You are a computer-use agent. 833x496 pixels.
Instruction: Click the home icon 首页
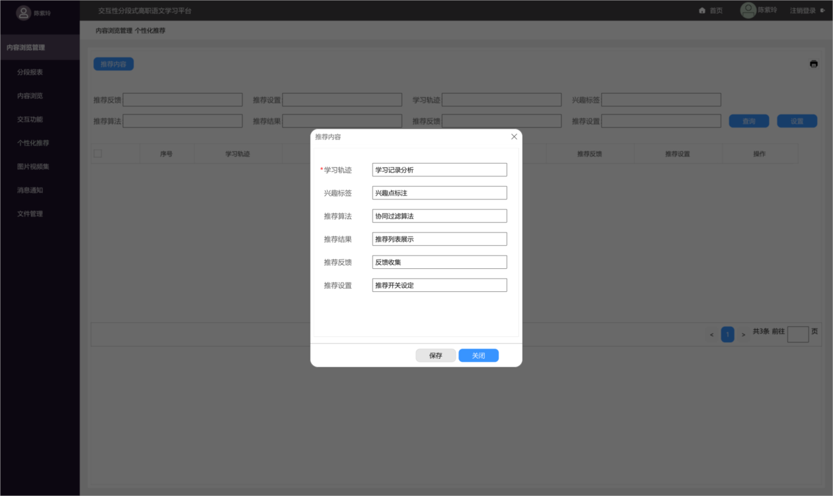(702, 11)
